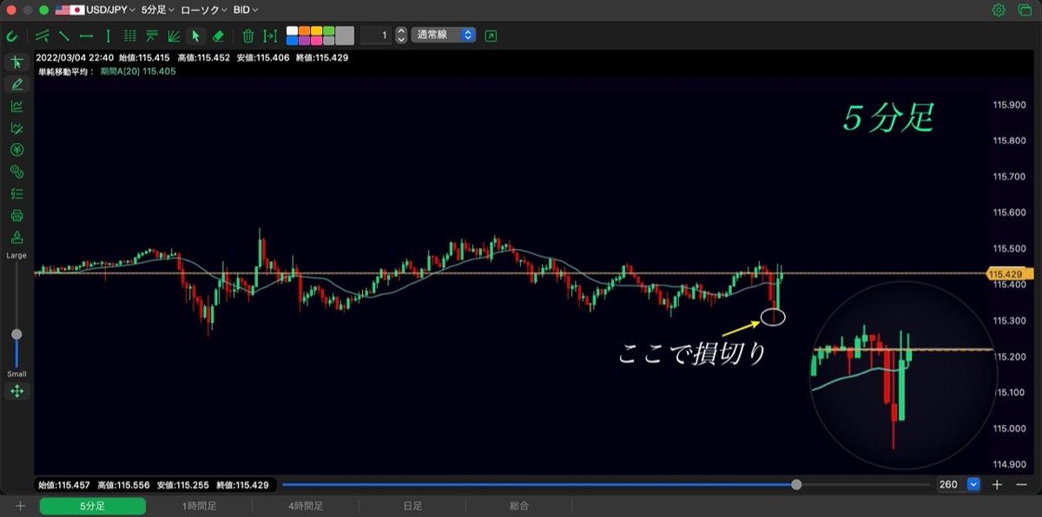Click the line width number field
The width and height of the screenshot is (1042, 517).
377,36
